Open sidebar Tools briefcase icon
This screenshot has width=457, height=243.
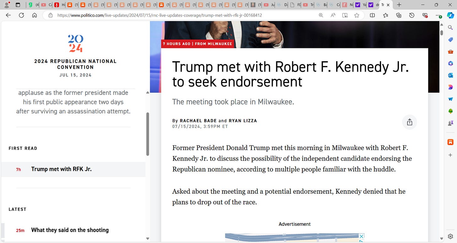[x=450, y=51]
